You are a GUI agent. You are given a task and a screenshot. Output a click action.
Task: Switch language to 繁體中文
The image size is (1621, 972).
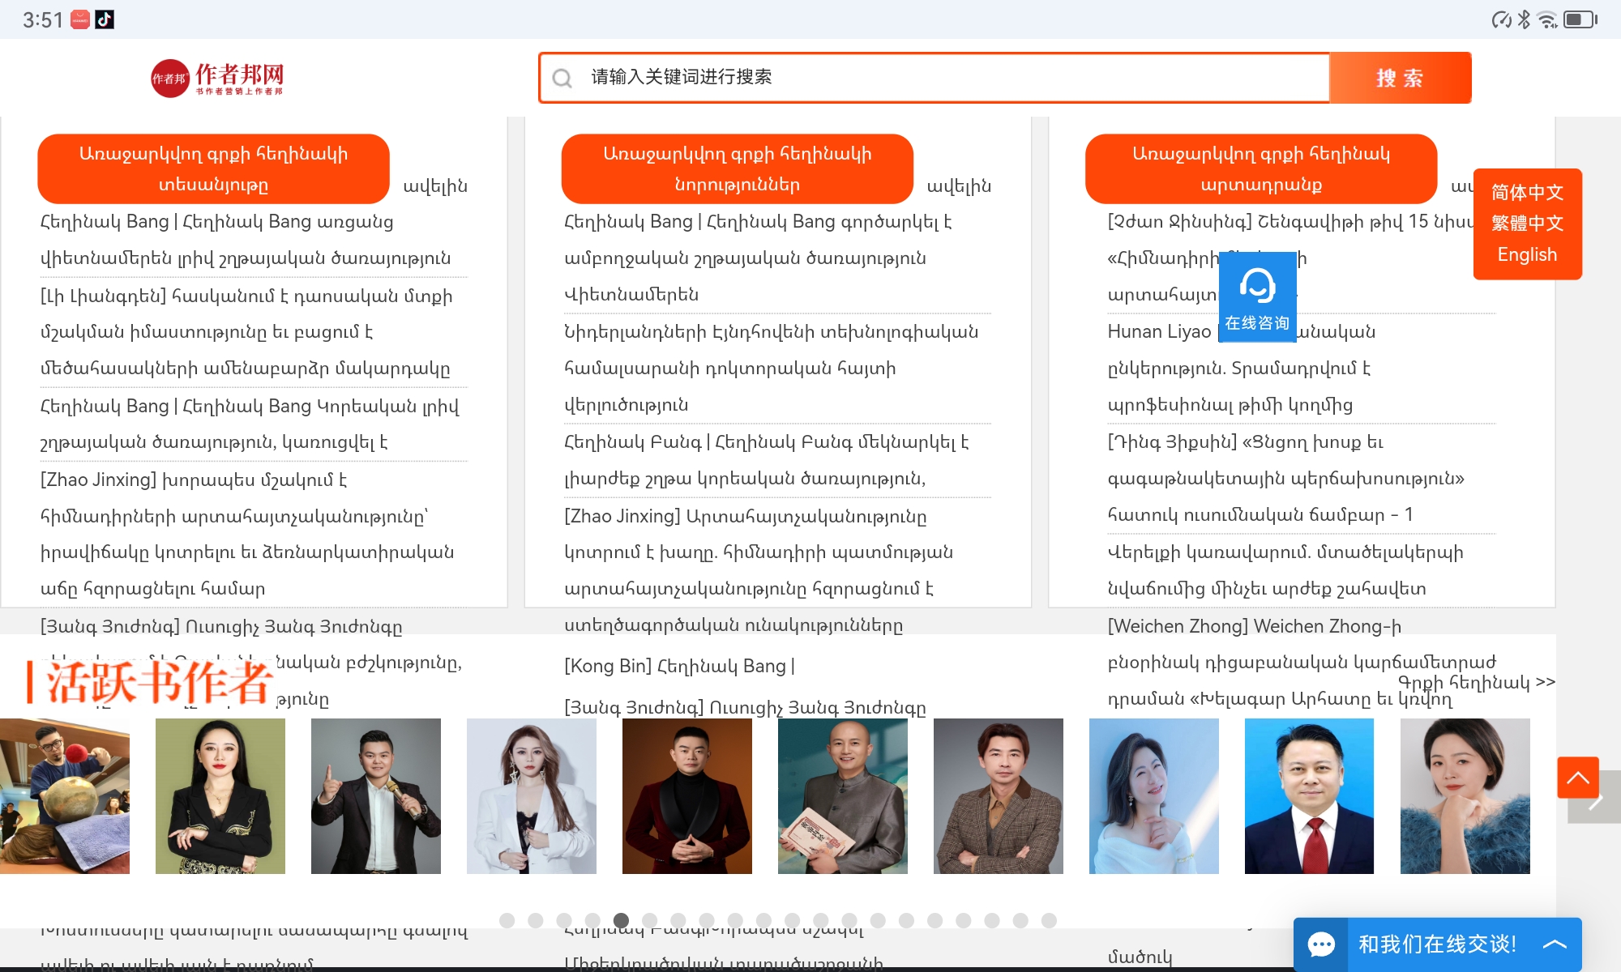pyautogui.click(x=1527, y=223)
